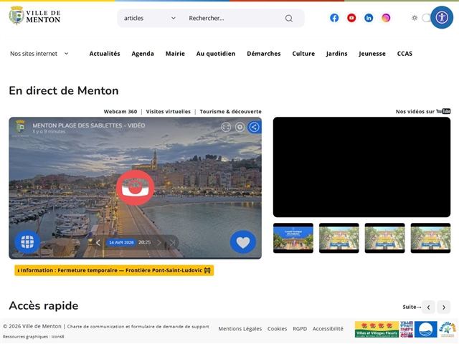Click the Ville de Menton logo
Image resolution: width=459 pixels, height=344 pixels.
click(34, 16)
